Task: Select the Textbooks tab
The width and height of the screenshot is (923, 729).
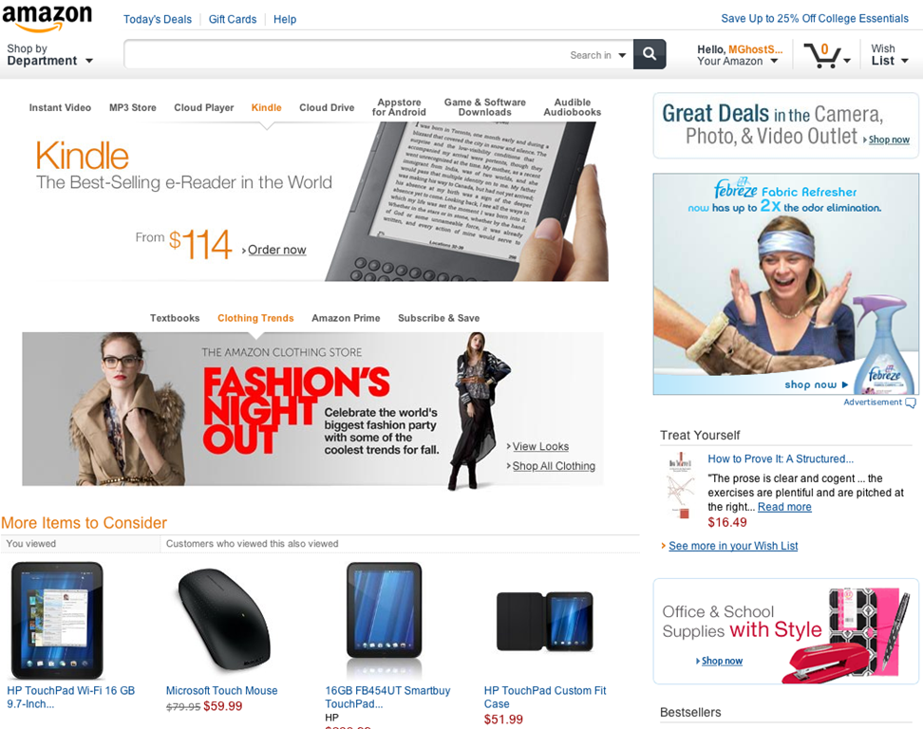Action: (175, 318)
